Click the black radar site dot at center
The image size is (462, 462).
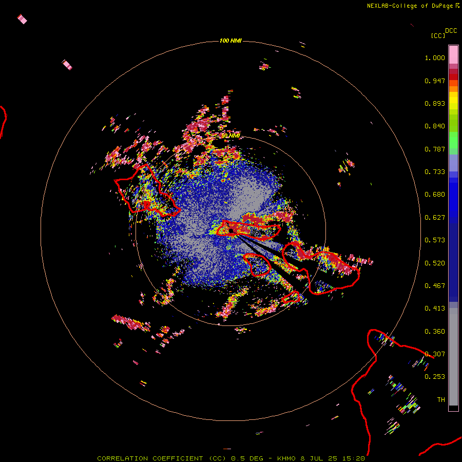coord(232,230)
